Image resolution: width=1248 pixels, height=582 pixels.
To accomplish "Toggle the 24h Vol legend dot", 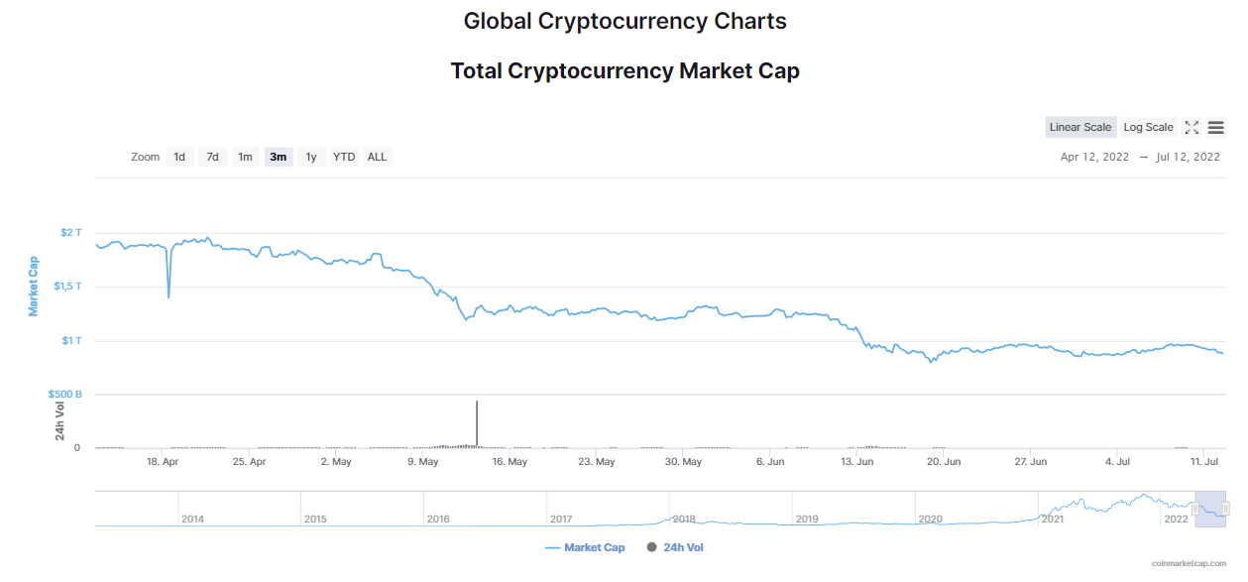I will 651,547.
